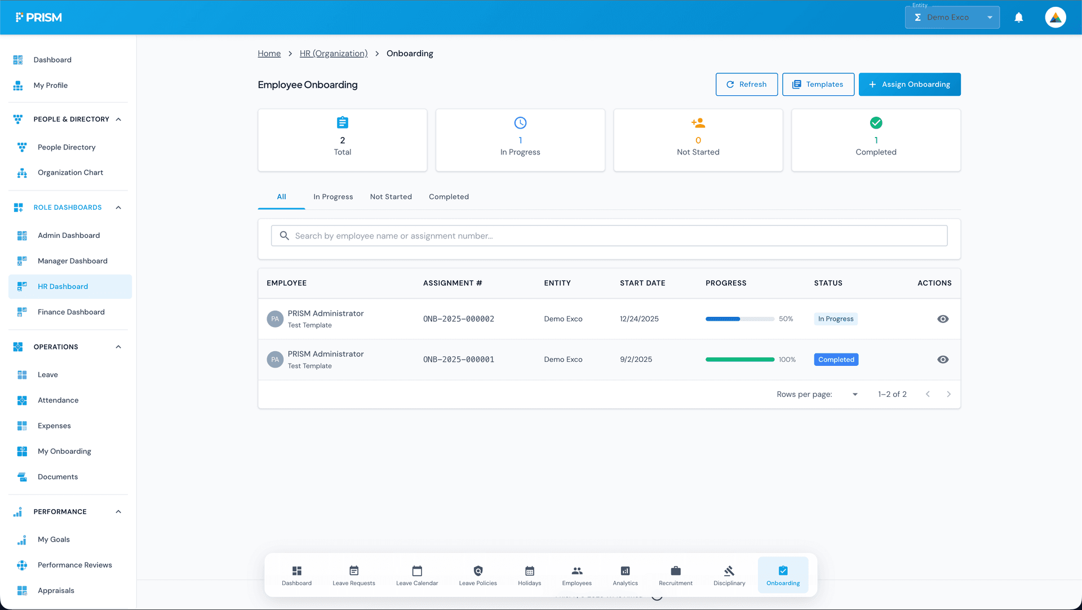Open Holidays via the bottom navigation icon

click(529, 574)
